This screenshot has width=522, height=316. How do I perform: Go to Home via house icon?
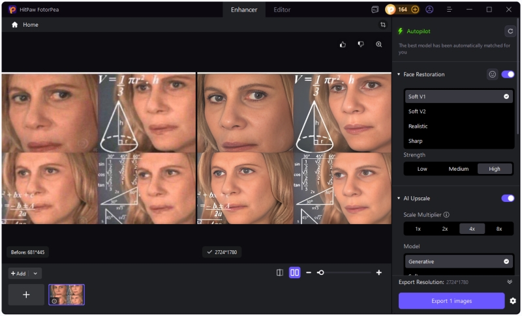(x=14, y=25)
